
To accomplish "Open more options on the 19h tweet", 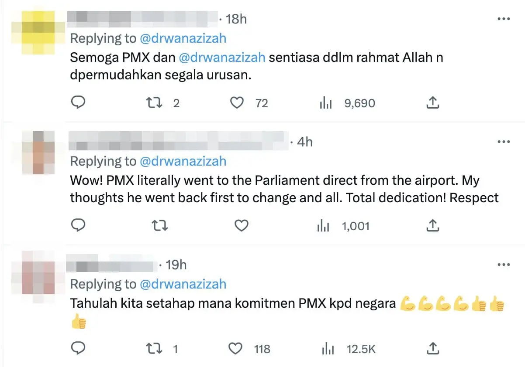I will click(504, 265).
